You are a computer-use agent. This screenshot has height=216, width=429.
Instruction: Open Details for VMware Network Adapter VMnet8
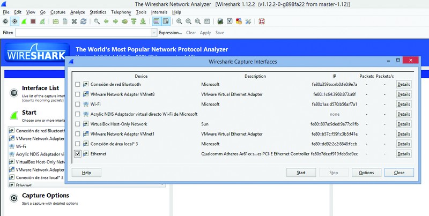pyautogui.click(x=404, y=94)
